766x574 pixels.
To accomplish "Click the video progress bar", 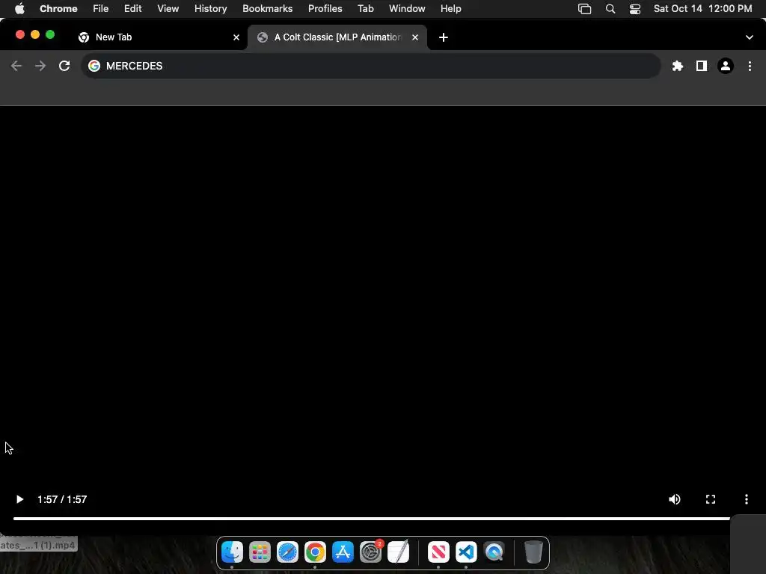I will click(371, 519).
